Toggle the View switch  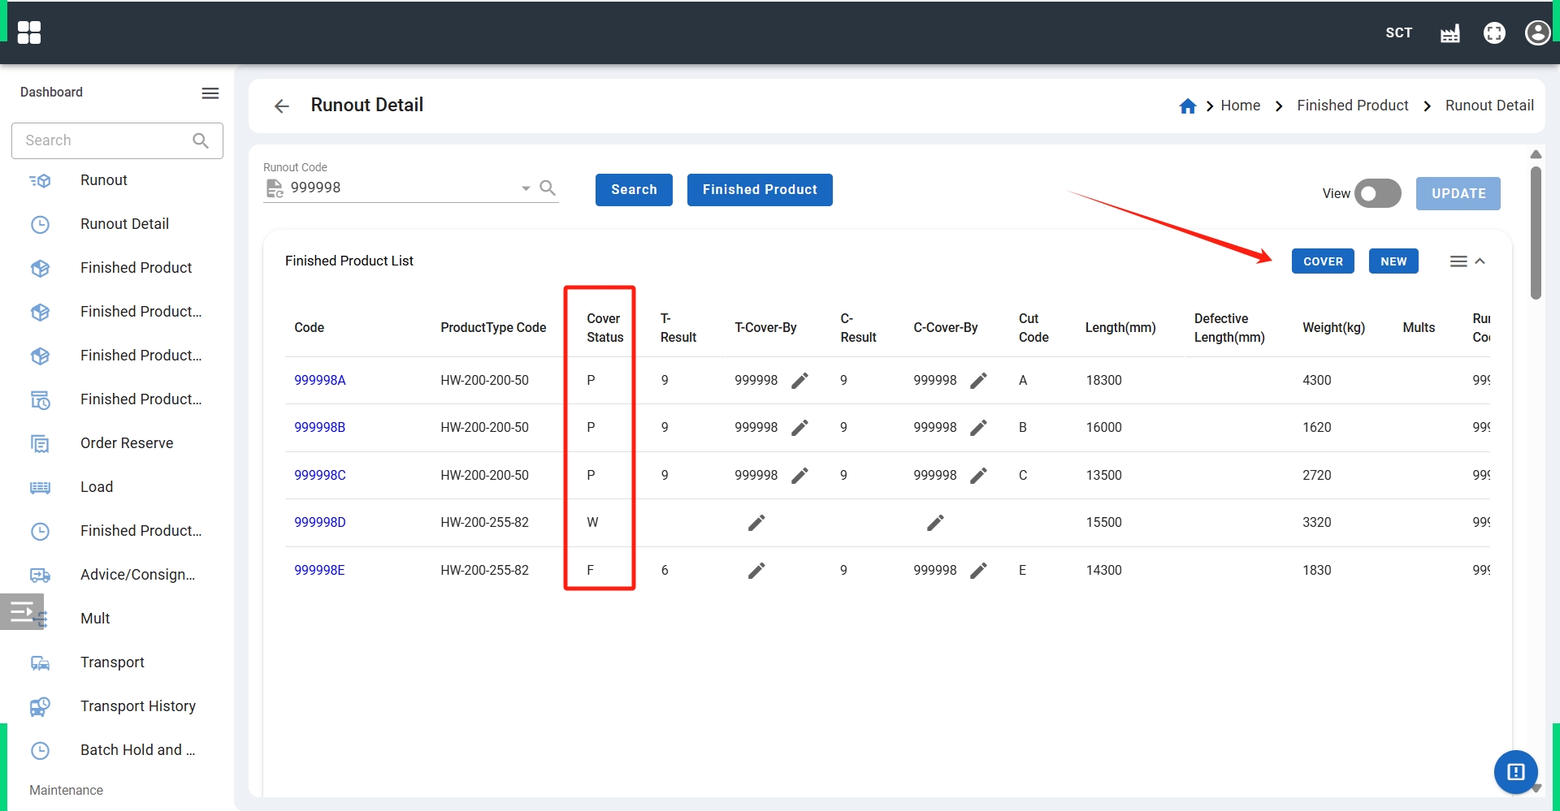coord(1377,194)
